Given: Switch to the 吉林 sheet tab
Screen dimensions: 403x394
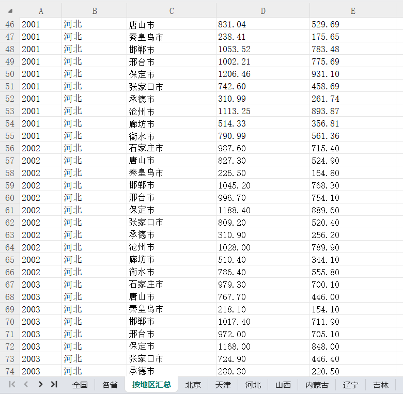Looking at the screenshot, I should (x=381, y=385).
